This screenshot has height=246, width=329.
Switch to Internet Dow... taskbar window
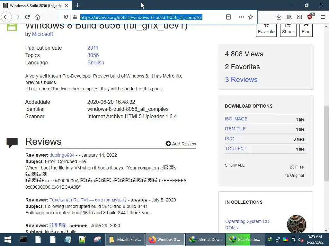[x=205, y=240]
